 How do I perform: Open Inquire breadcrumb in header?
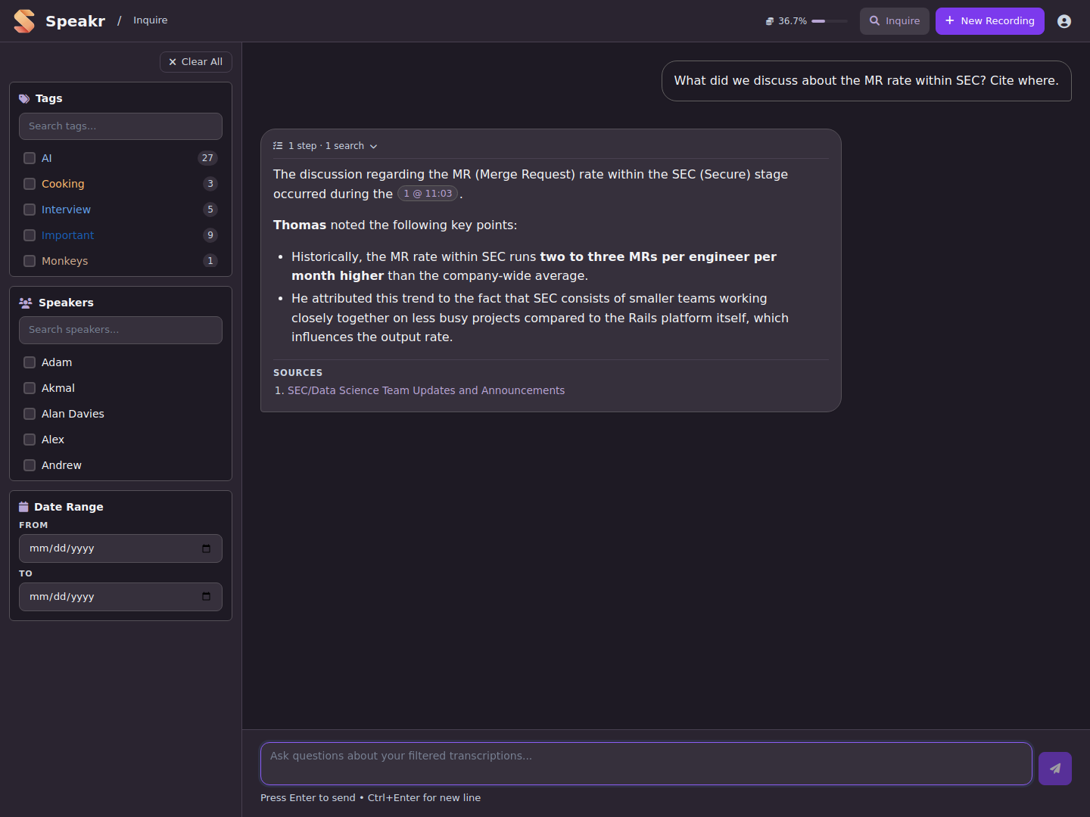coord(151,20)
